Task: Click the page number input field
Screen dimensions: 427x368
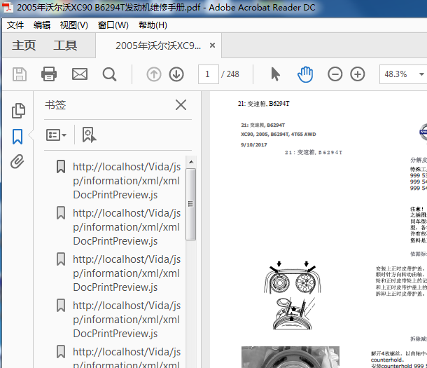Action: tap(208, 74)
